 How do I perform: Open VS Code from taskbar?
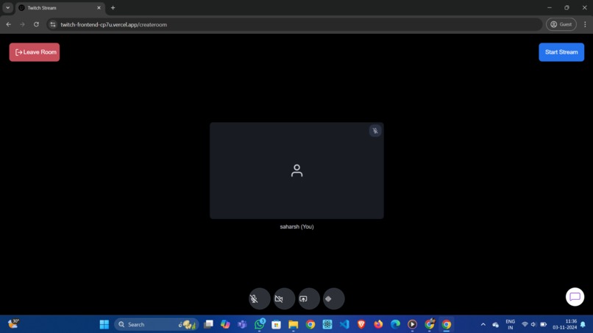[x=344, y=324]
